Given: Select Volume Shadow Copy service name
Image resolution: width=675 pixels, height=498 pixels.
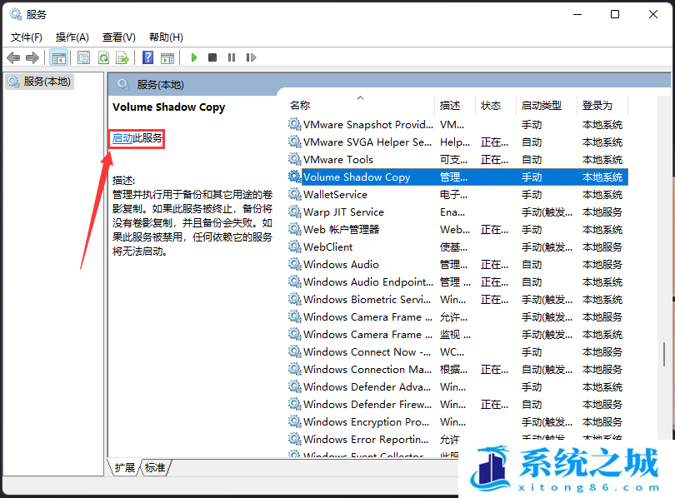Looking at the screenshot, I should (x=357, y=177).
